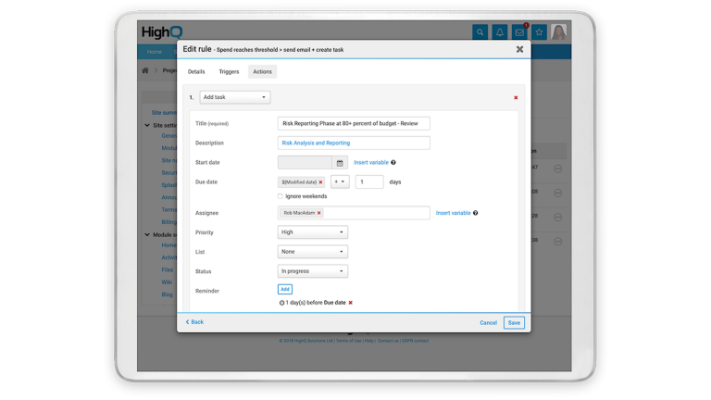711x400 pixels.
Task: Open the Start date calendar picker
Action: (x=340, y=163)
